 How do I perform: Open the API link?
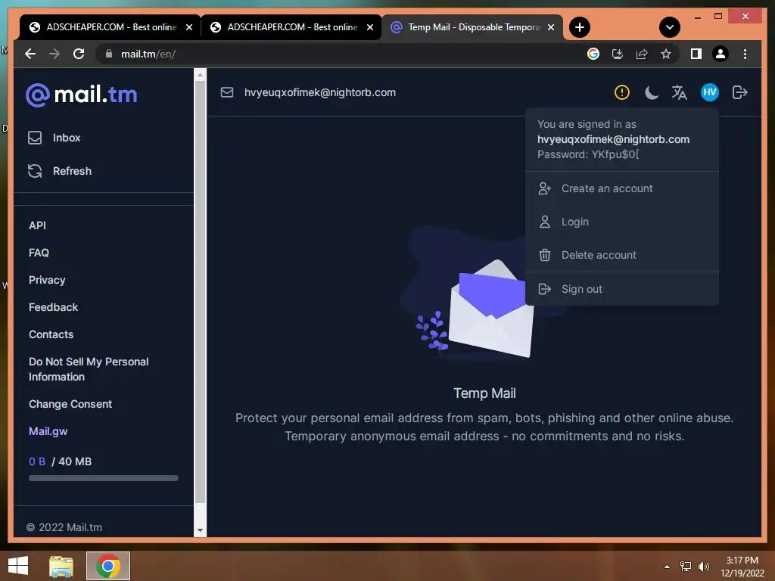37,225
